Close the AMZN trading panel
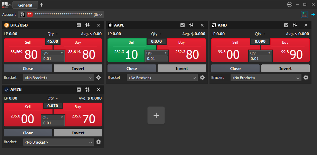Screen dimensions: 317x155 tap(98, 90)
